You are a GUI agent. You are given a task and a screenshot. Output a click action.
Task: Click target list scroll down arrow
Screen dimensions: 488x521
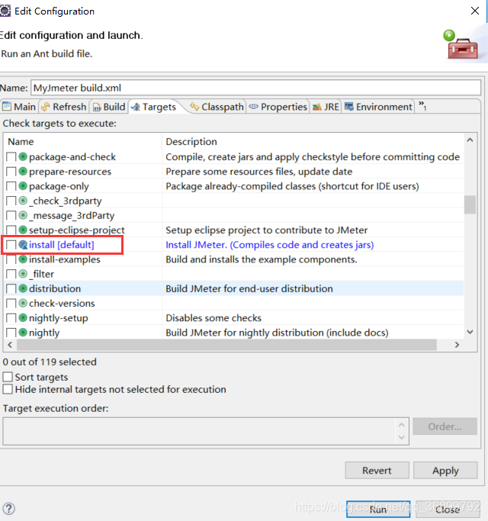(470, 332)
